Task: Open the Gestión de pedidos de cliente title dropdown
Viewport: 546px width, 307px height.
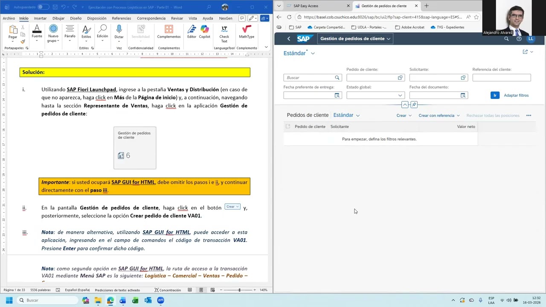Action: 355,38
